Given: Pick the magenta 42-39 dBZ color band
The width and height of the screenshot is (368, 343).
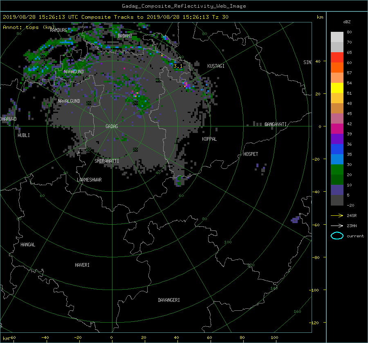Looking at the screenshot, I should click(337, 129).
